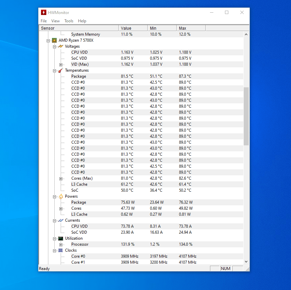Click the 82.6 °C Cores max value
The image size is (291, 290).
pos(185,178)
